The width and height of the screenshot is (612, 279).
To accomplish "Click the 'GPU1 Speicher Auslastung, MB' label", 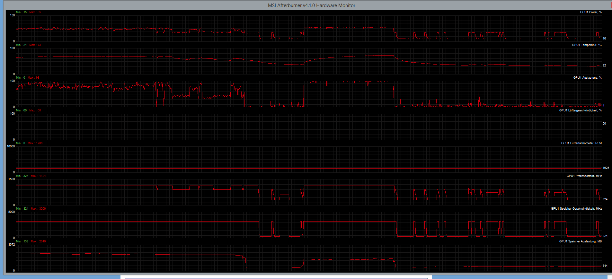I will 580,241.
